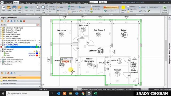The height and width of the screenshot is (96, 171).
Task: Select the Pages, Bookmarks panel button
Action: tap(20, 78)
